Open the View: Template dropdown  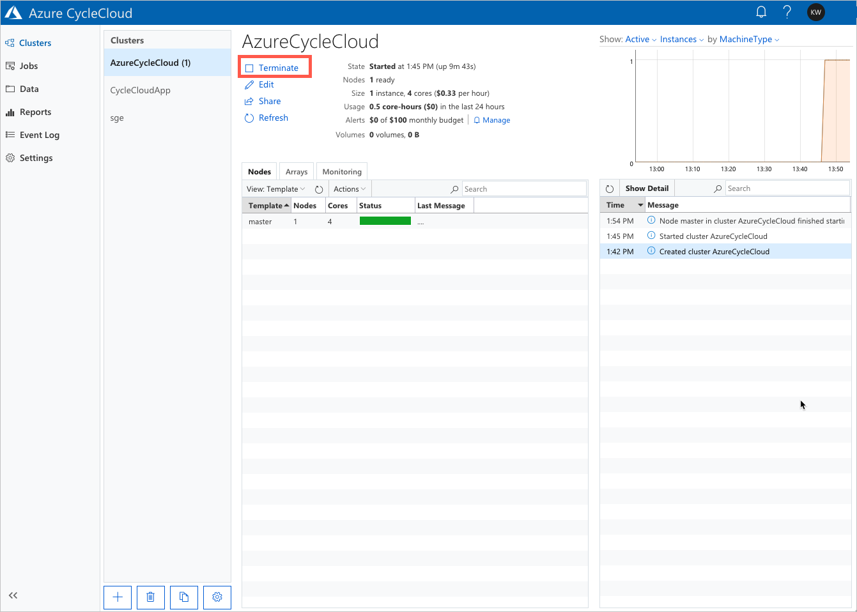tap(276, 189)
